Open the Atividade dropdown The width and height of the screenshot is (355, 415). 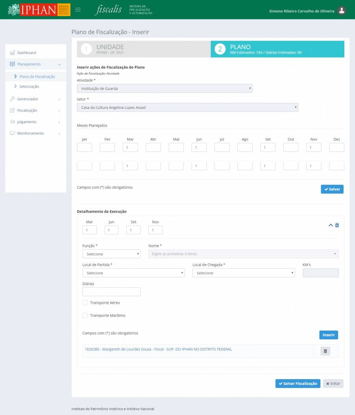tap(164, 88)
